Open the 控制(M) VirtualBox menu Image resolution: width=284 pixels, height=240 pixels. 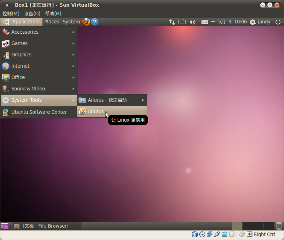click(11, 13)
